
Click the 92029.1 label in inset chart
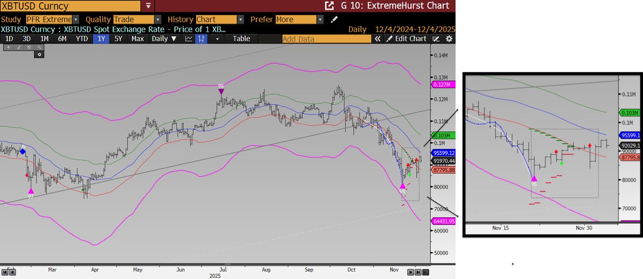pyautogui.click(x=629, y=146)
